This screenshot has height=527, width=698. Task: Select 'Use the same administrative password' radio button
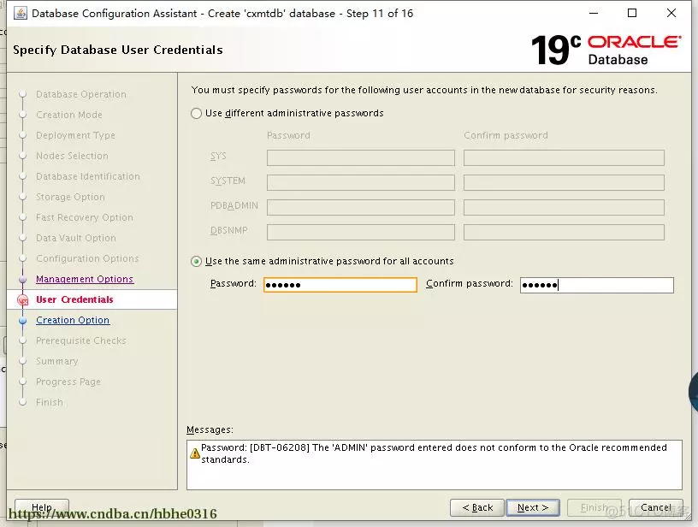[x=197, y=261]
